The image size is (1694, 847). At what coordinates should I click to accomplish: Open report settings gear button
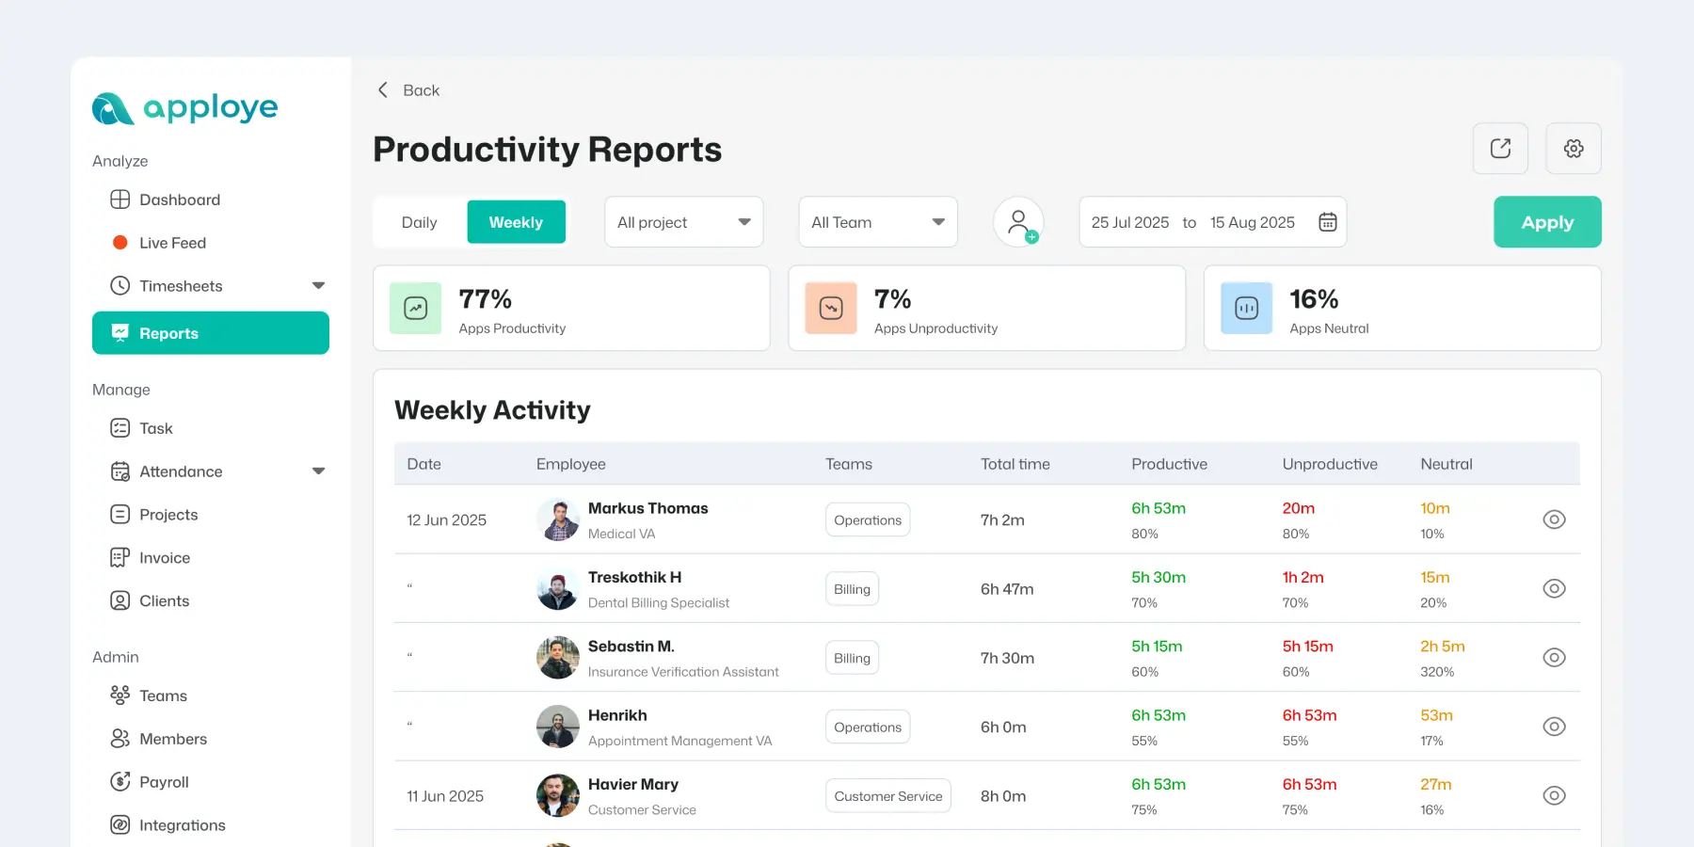point(1574,149)
